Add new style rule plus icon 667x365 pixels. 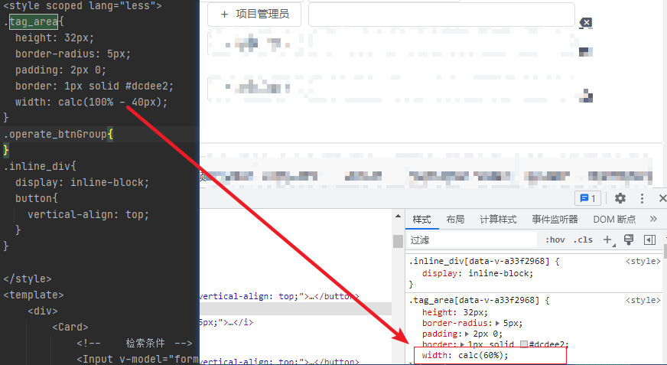(x=608, y=240)
